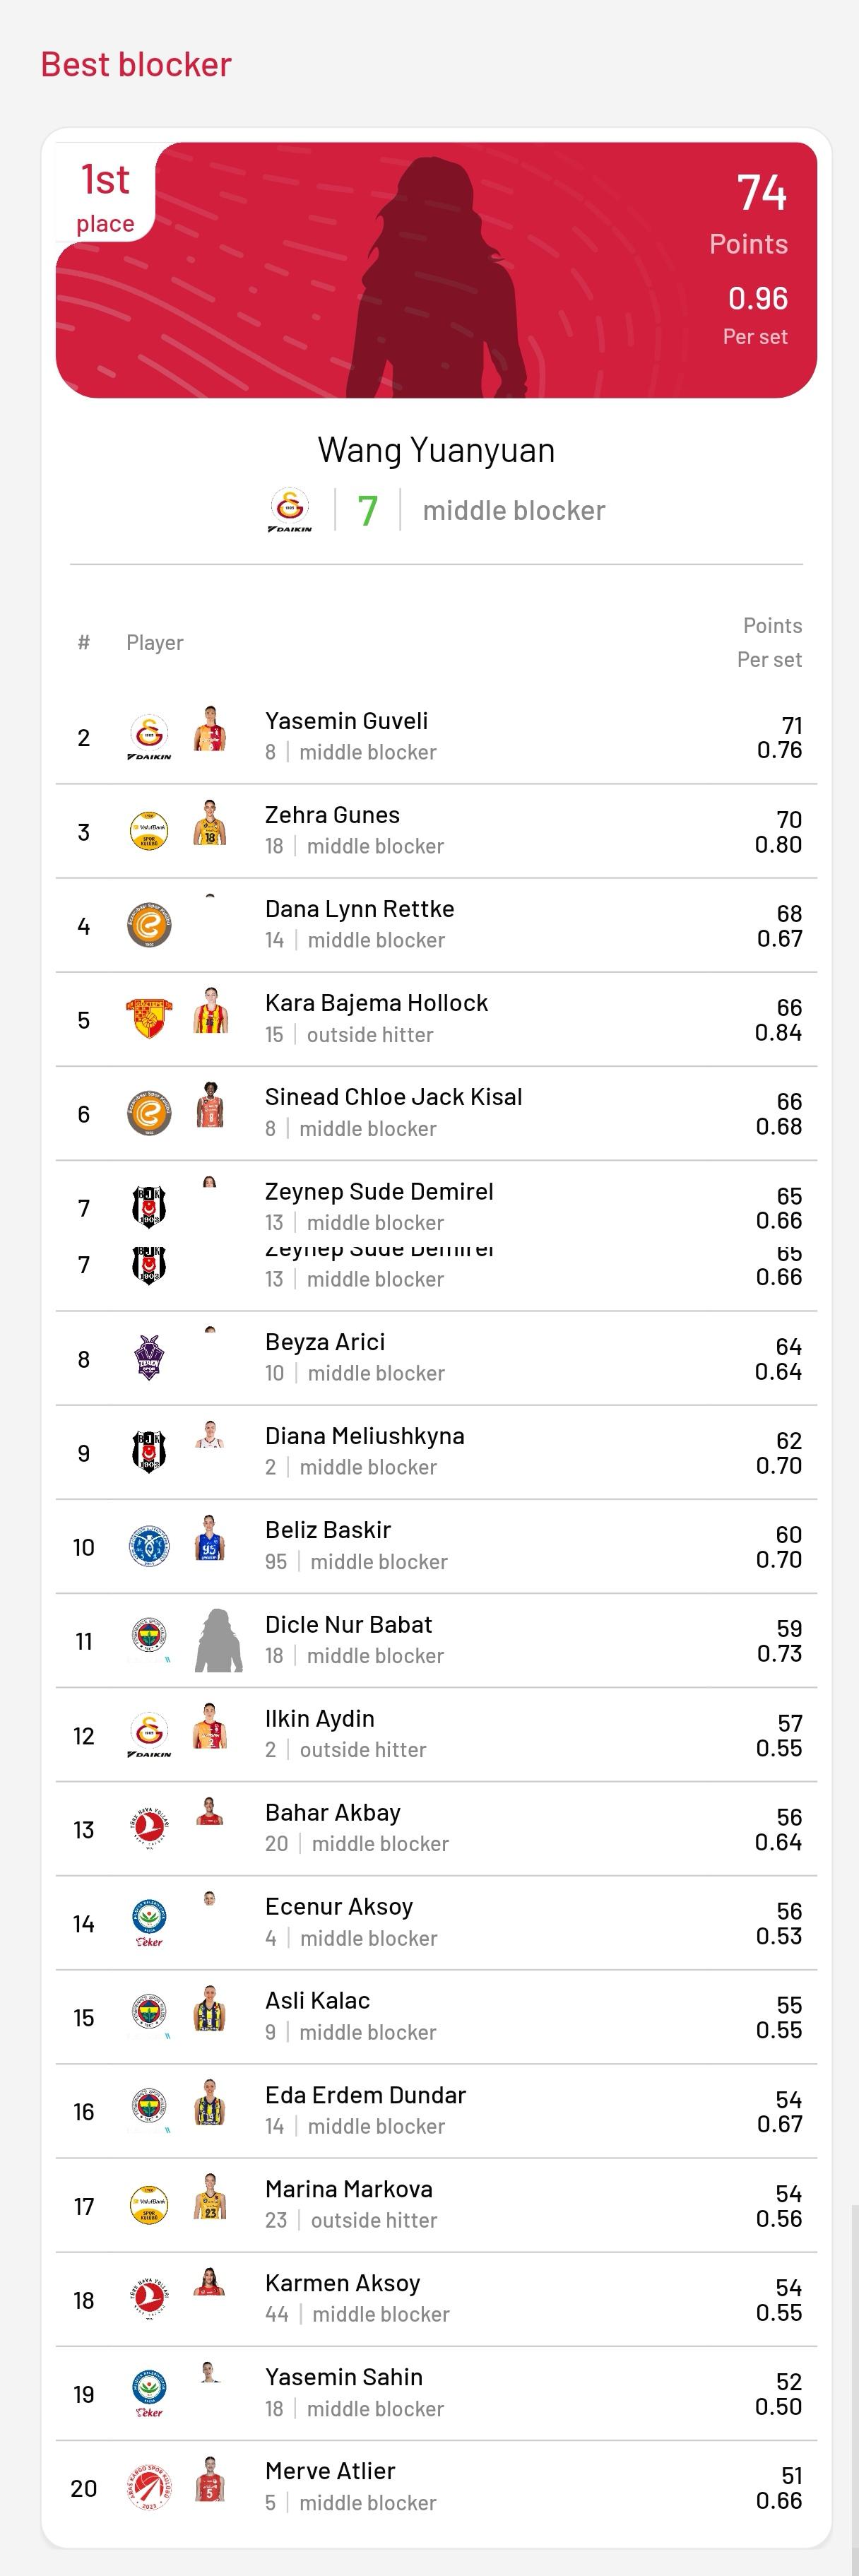The width and height of the screenshot is (859, 2576).
Task: Open Sinead Chloe Jack Kisal's player photo
Action: (210, 1104)
